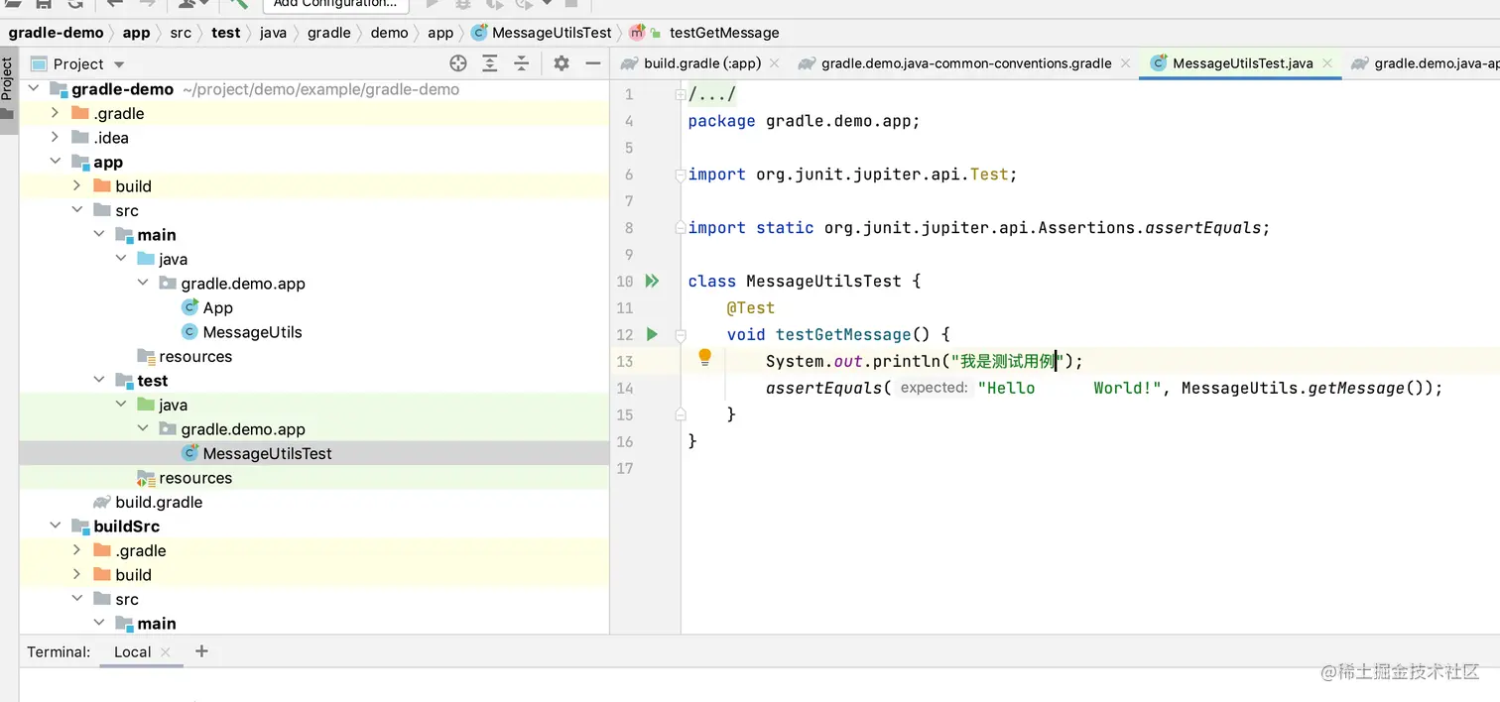
Task: Click the @Test annotation in code
Action: (x=750, y=307)
